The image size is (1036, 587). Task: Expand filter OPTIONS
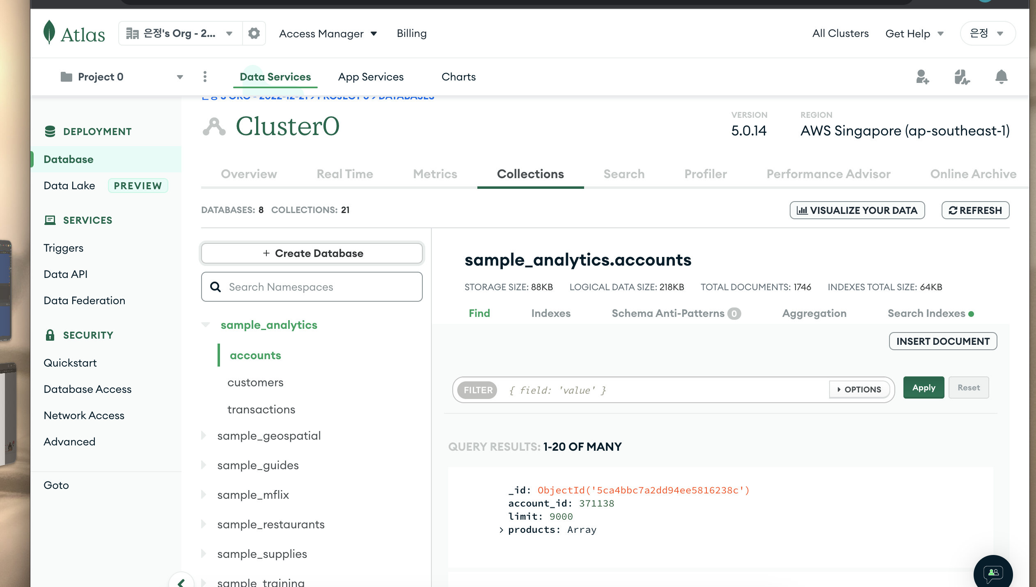tap(860, 389)
